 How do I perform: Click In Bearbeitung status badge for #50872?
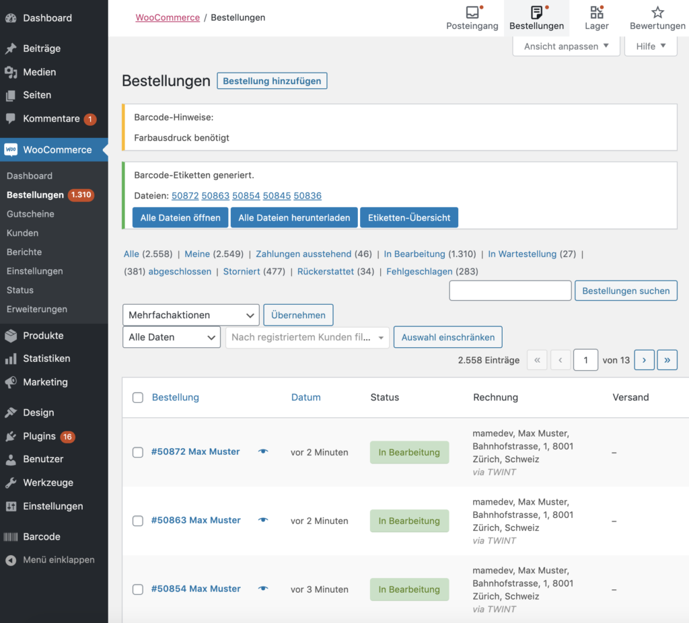(x=409, y=453)
